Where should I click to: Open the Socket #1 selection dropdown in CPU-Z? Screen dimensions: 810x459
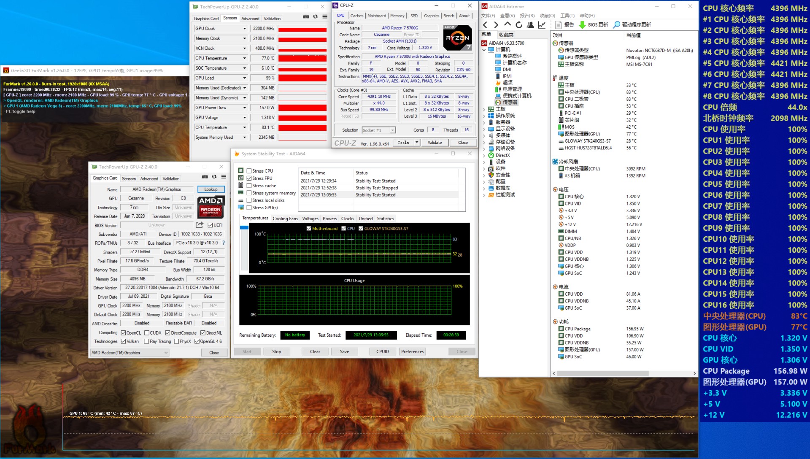click(x=393, y=130)
